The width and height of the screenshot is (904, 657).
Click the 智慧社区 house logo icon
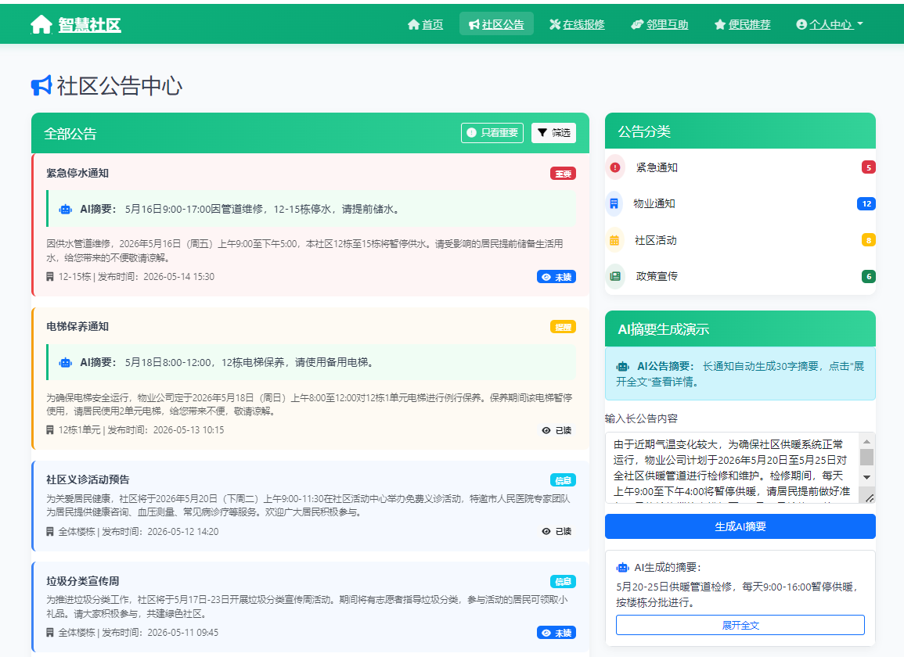tap(41, 24)
